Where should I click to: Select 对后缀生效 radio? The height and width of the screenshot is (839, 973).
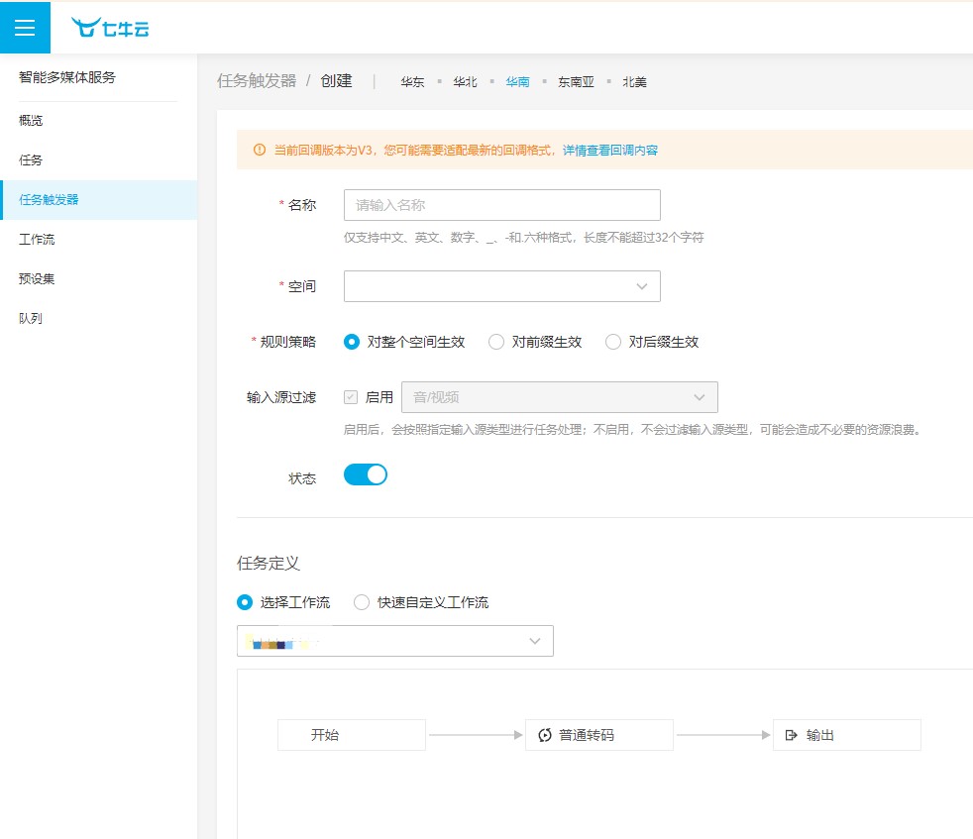(613, 342)
